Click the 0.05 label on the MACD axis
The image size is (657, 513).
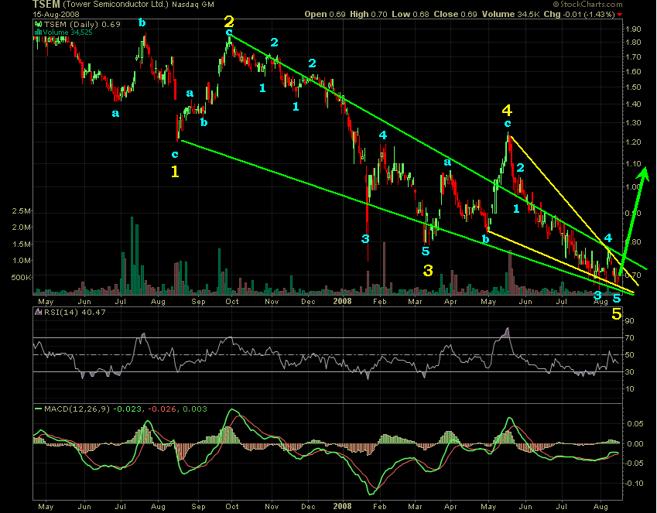(x=635, y=424)
